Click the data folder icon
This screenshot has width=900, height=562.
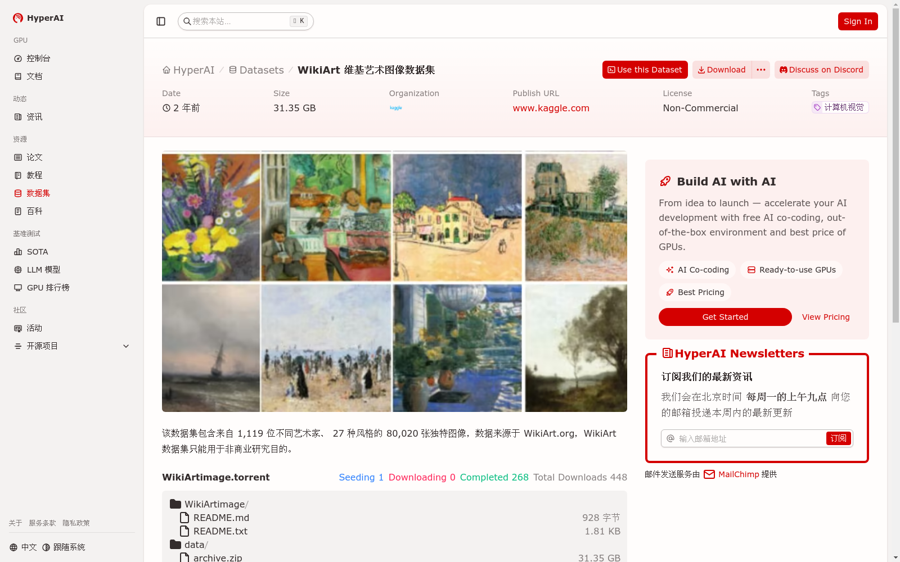click(175, 545)
